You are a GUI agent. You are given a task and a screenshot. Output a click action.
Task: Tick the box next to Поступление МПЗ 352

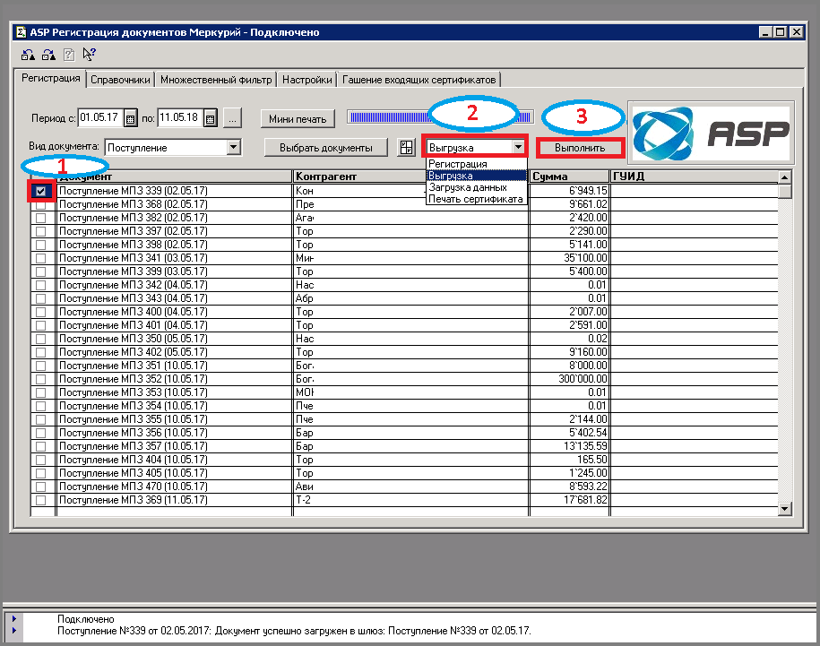coord(41,380)
